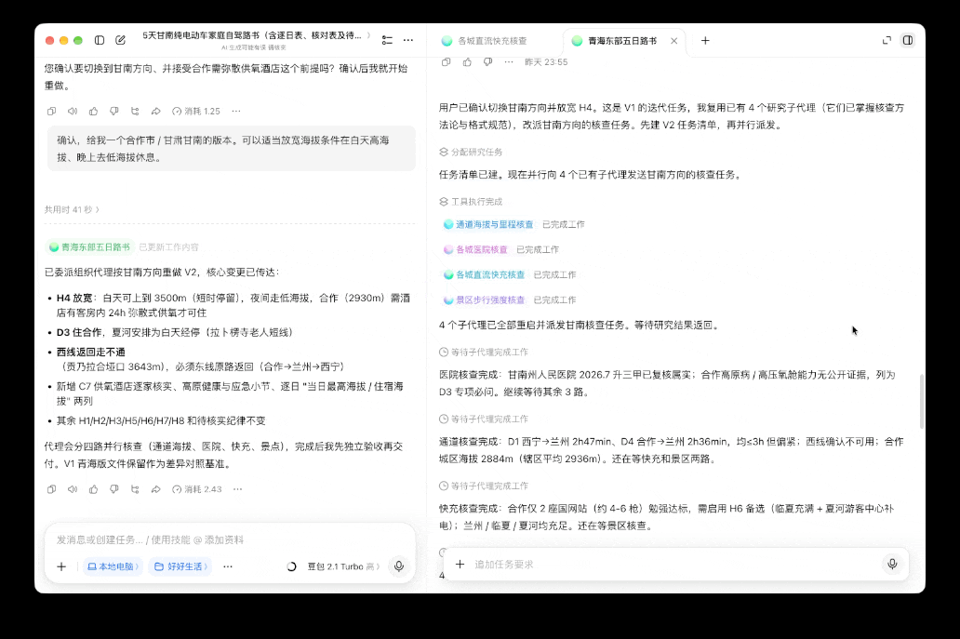Image resolution: width=960 pixels, height=639 pixels.
Task: Start voice input in the 追加任务要求 box
Action: [892, 564]
